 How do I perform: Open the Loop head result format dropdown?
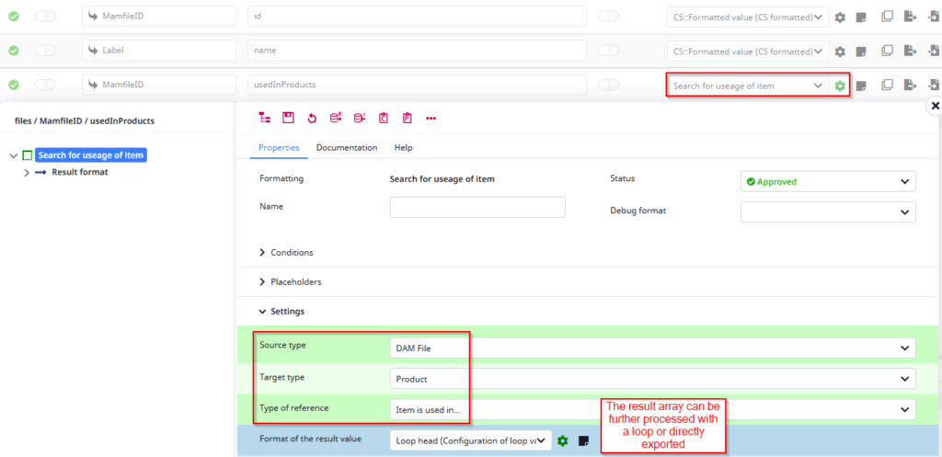point(470,440)
